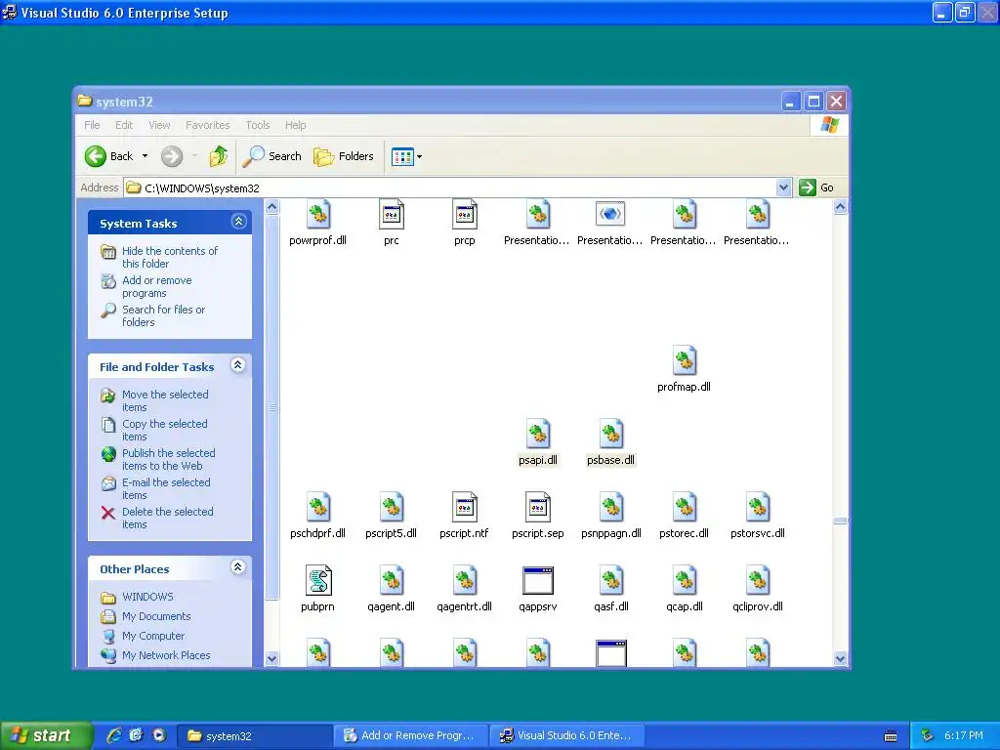Image resolution: width=1000 pixels, height=750 pixels.
Task: Go to WINDOWS folder in Other Places
Action: [x=147, y=597]
